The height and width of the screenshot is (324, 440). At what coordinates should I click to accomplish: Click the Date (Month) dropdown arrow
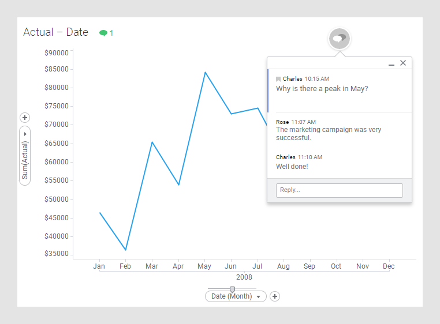tap(258, 296)
